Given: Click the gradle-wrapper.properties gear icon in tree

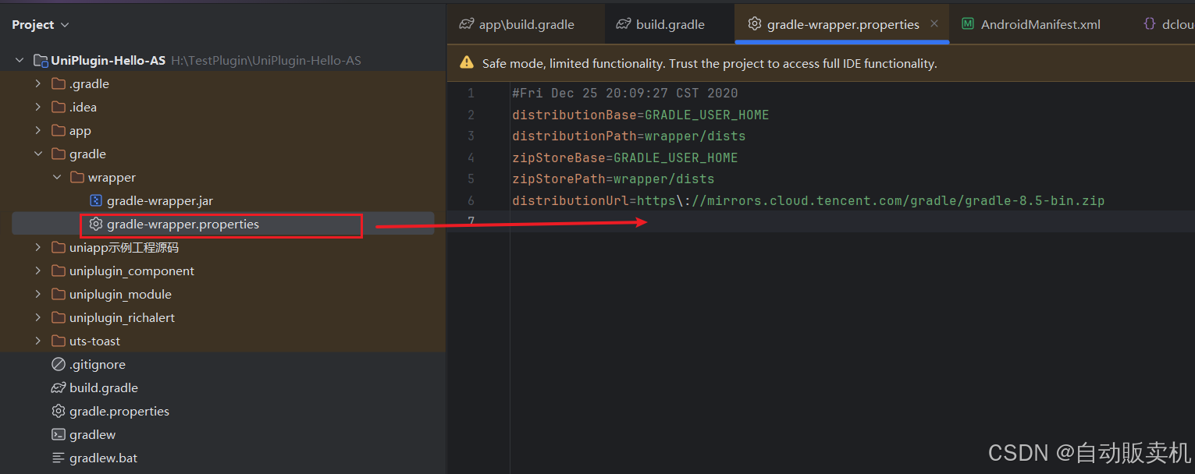Looking at the screenshot, I should pos(96,224).
